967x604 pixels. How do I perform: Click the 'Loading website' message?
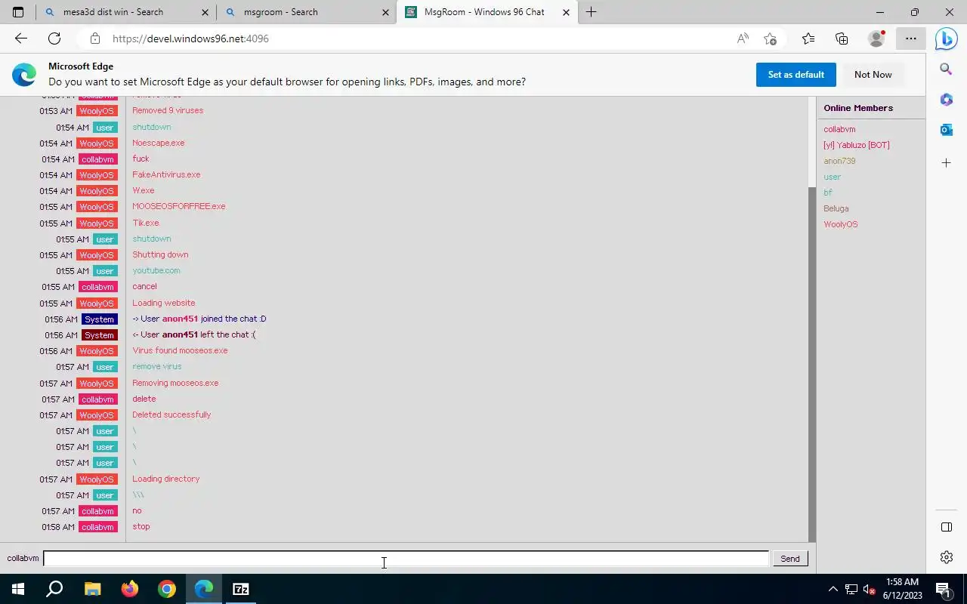[x=164, y=303]
